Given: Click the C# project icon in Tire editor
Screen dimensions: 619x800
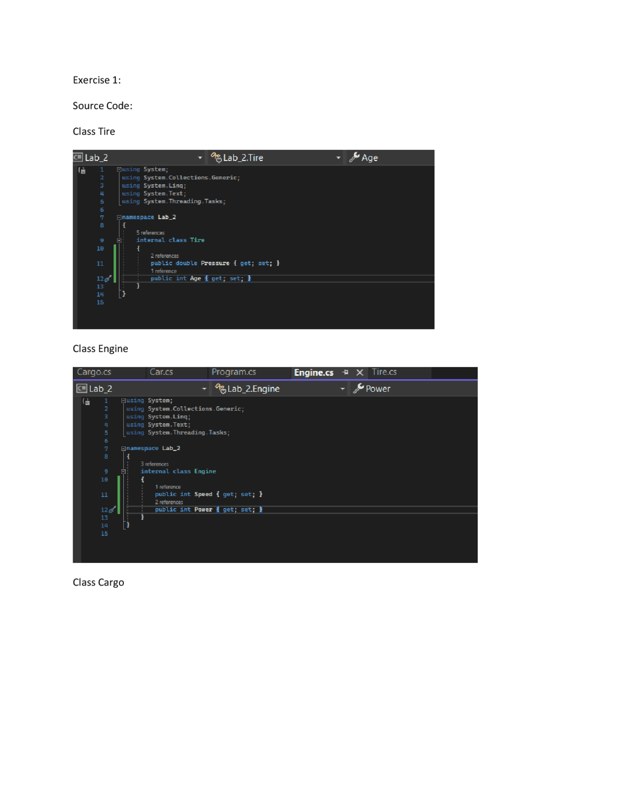Looking at the screenshot, I should tap(78, 157).
